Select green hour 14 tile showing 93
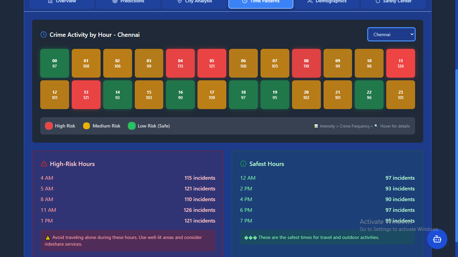This screenshot has height=257, width=458. tap(118, 95)
